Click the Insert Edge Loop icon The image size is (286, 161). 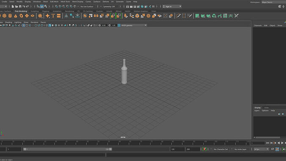click(184, 16)
